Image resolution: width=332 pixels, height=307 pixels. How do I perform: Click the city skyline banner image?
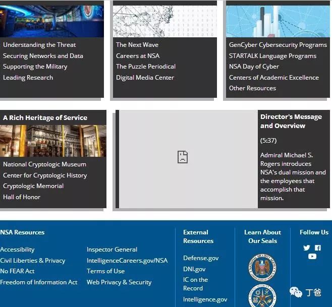(278, 21)
